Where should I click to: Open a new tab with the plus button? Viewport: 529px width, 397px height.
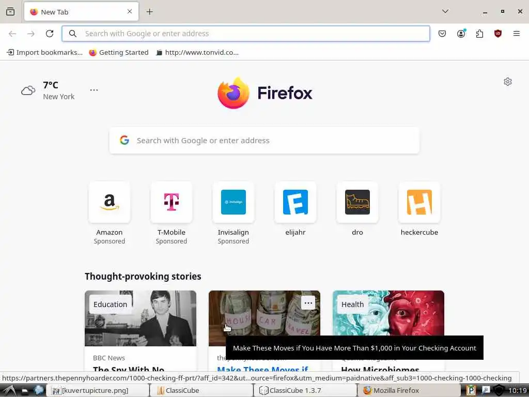(149, 12)
